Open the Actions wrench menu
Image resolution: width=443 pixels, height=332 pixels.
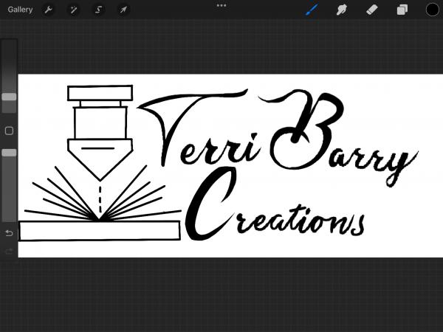49,10
